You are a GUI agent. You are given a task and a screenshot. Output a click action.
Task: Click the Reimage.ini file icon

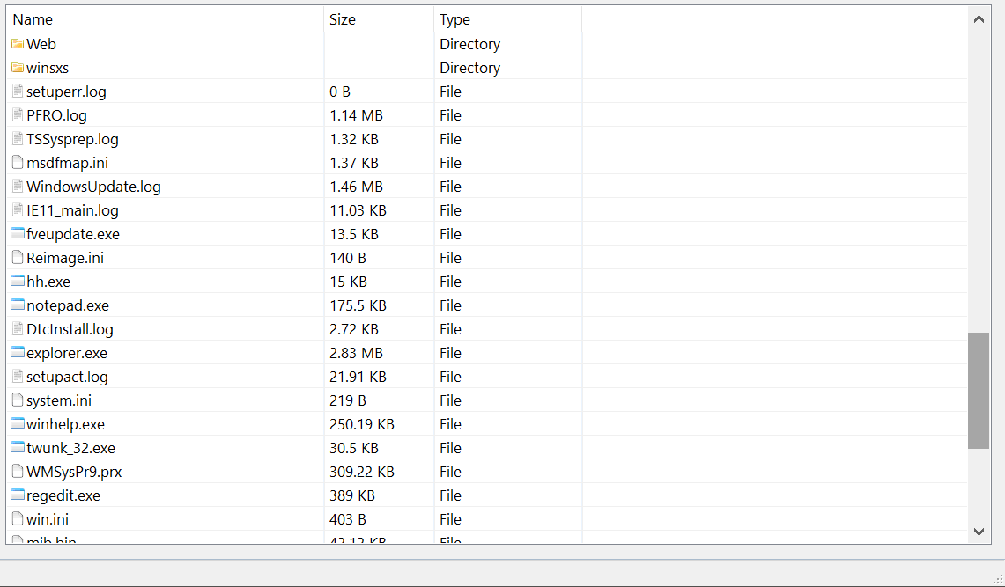point(18,257)
